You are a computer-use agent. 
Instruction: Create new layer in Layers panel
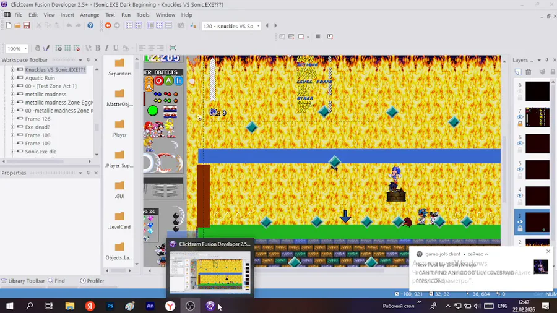(x=518, y=72)
